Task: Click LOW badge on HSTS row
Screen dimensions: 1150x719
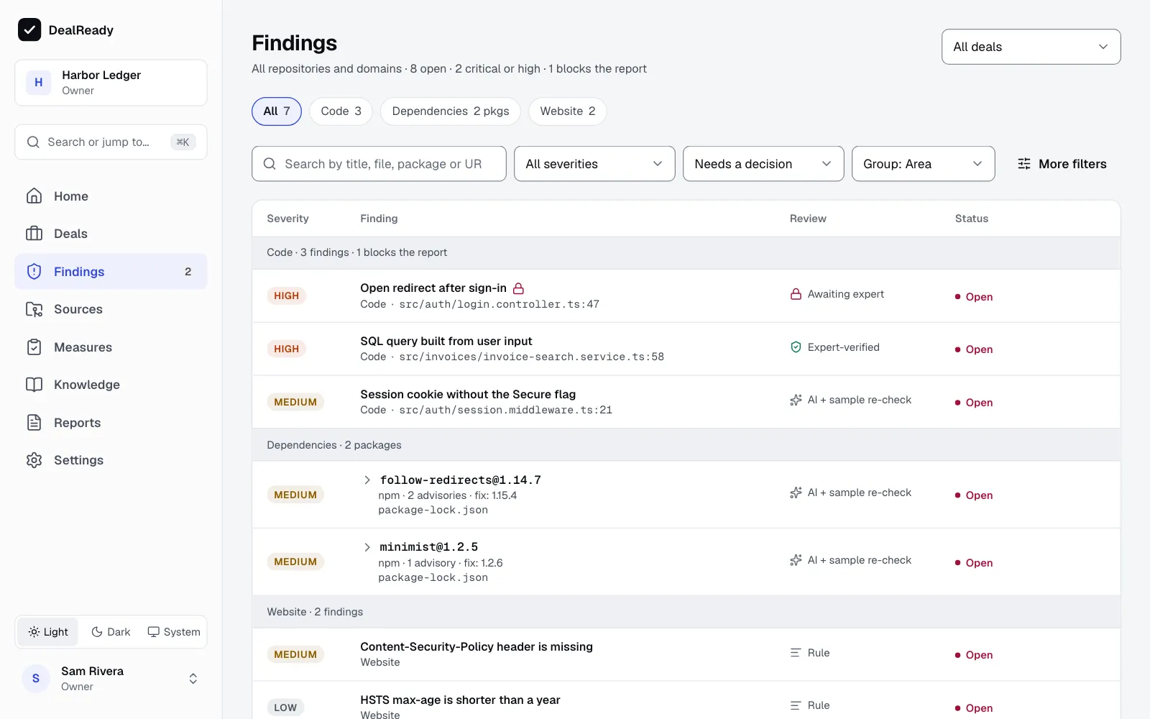Action: 285,707
